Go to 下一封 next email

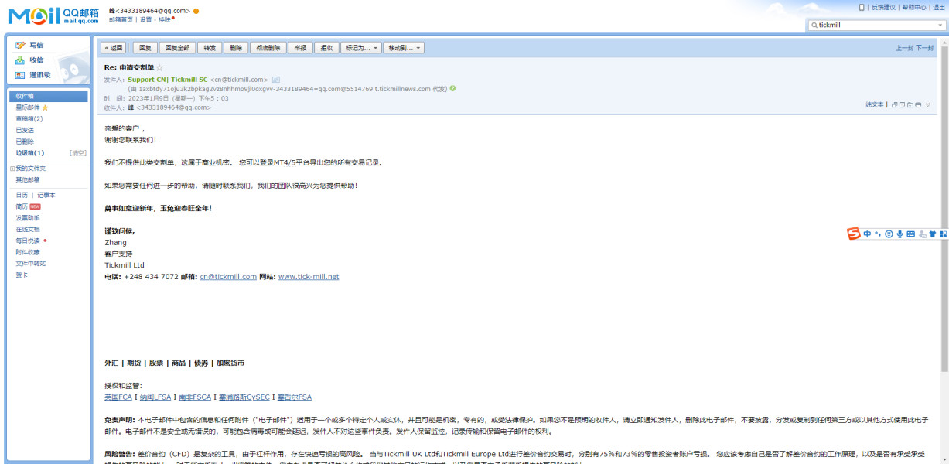[924, 48]
